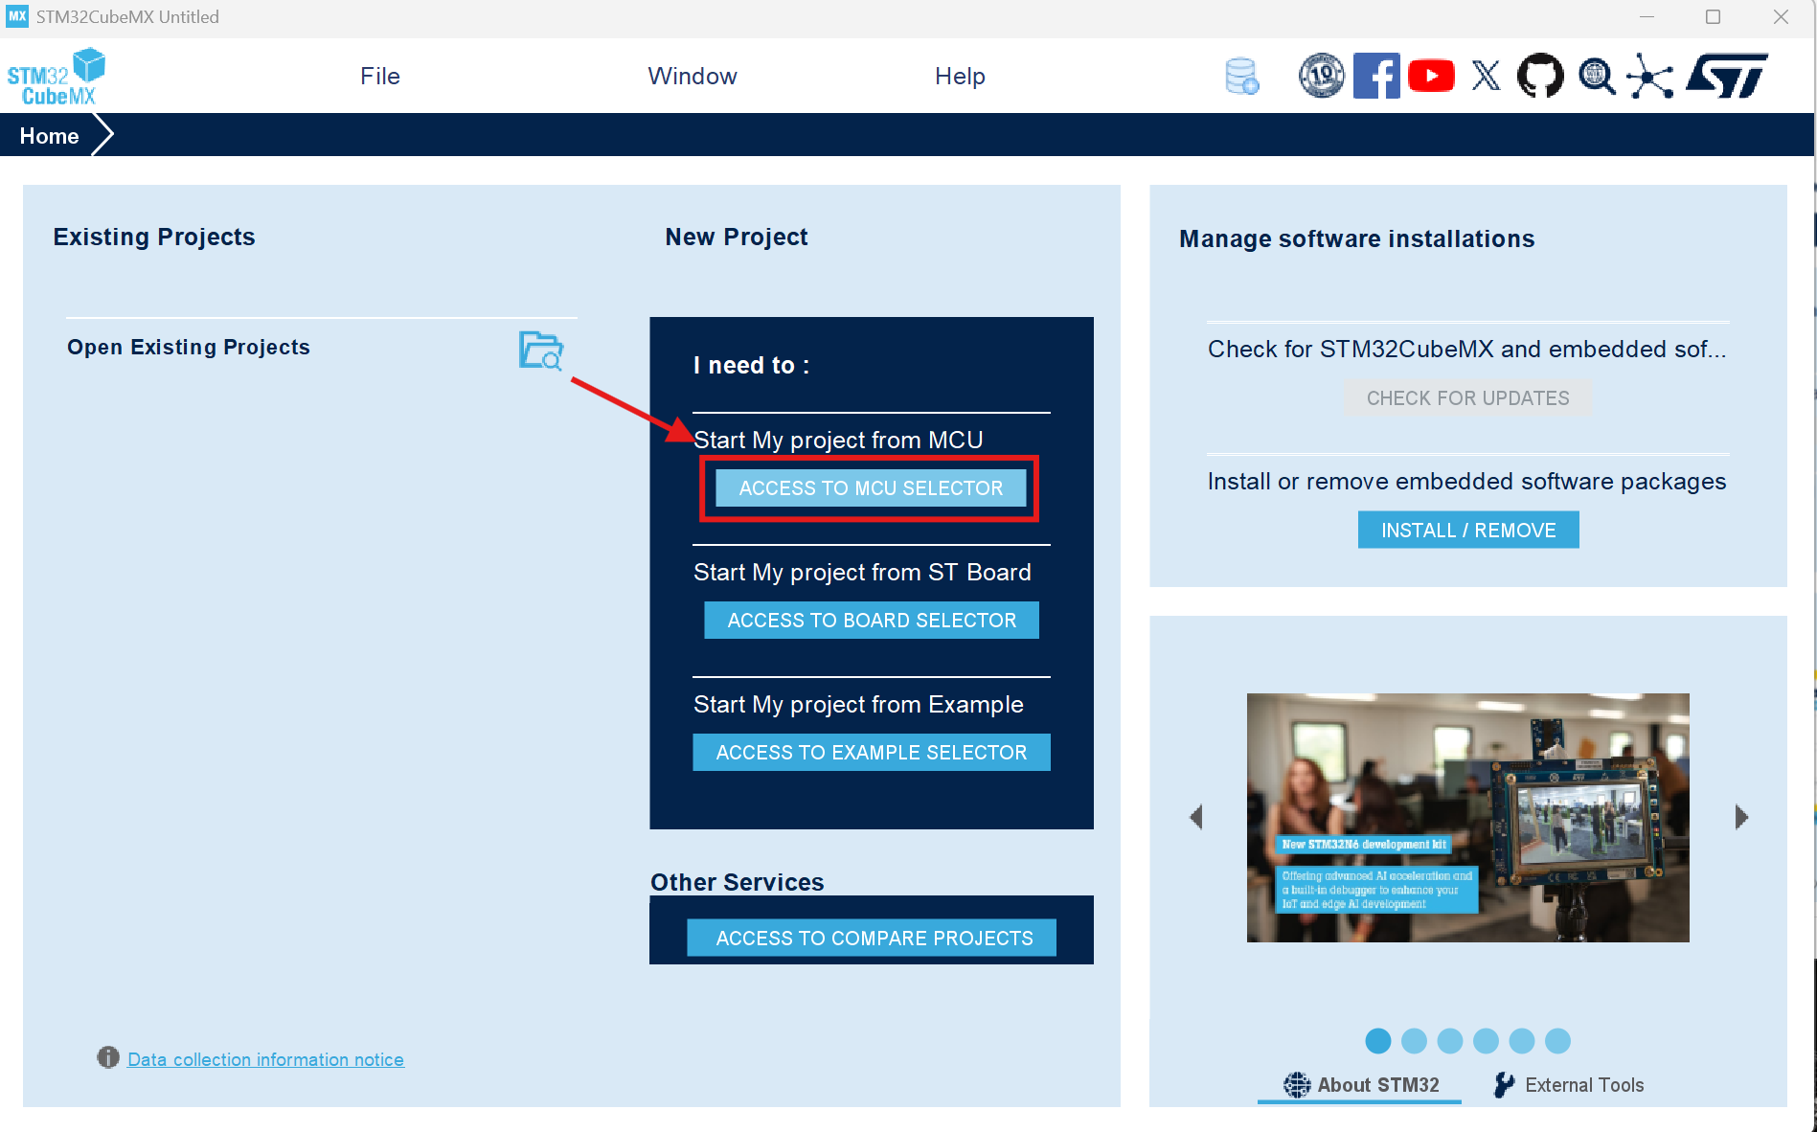Click ACCESS TO EXAMPLE SELECTOR button
The width and height of the screenshot is (1817, 1132).
(x=872, y=753)
